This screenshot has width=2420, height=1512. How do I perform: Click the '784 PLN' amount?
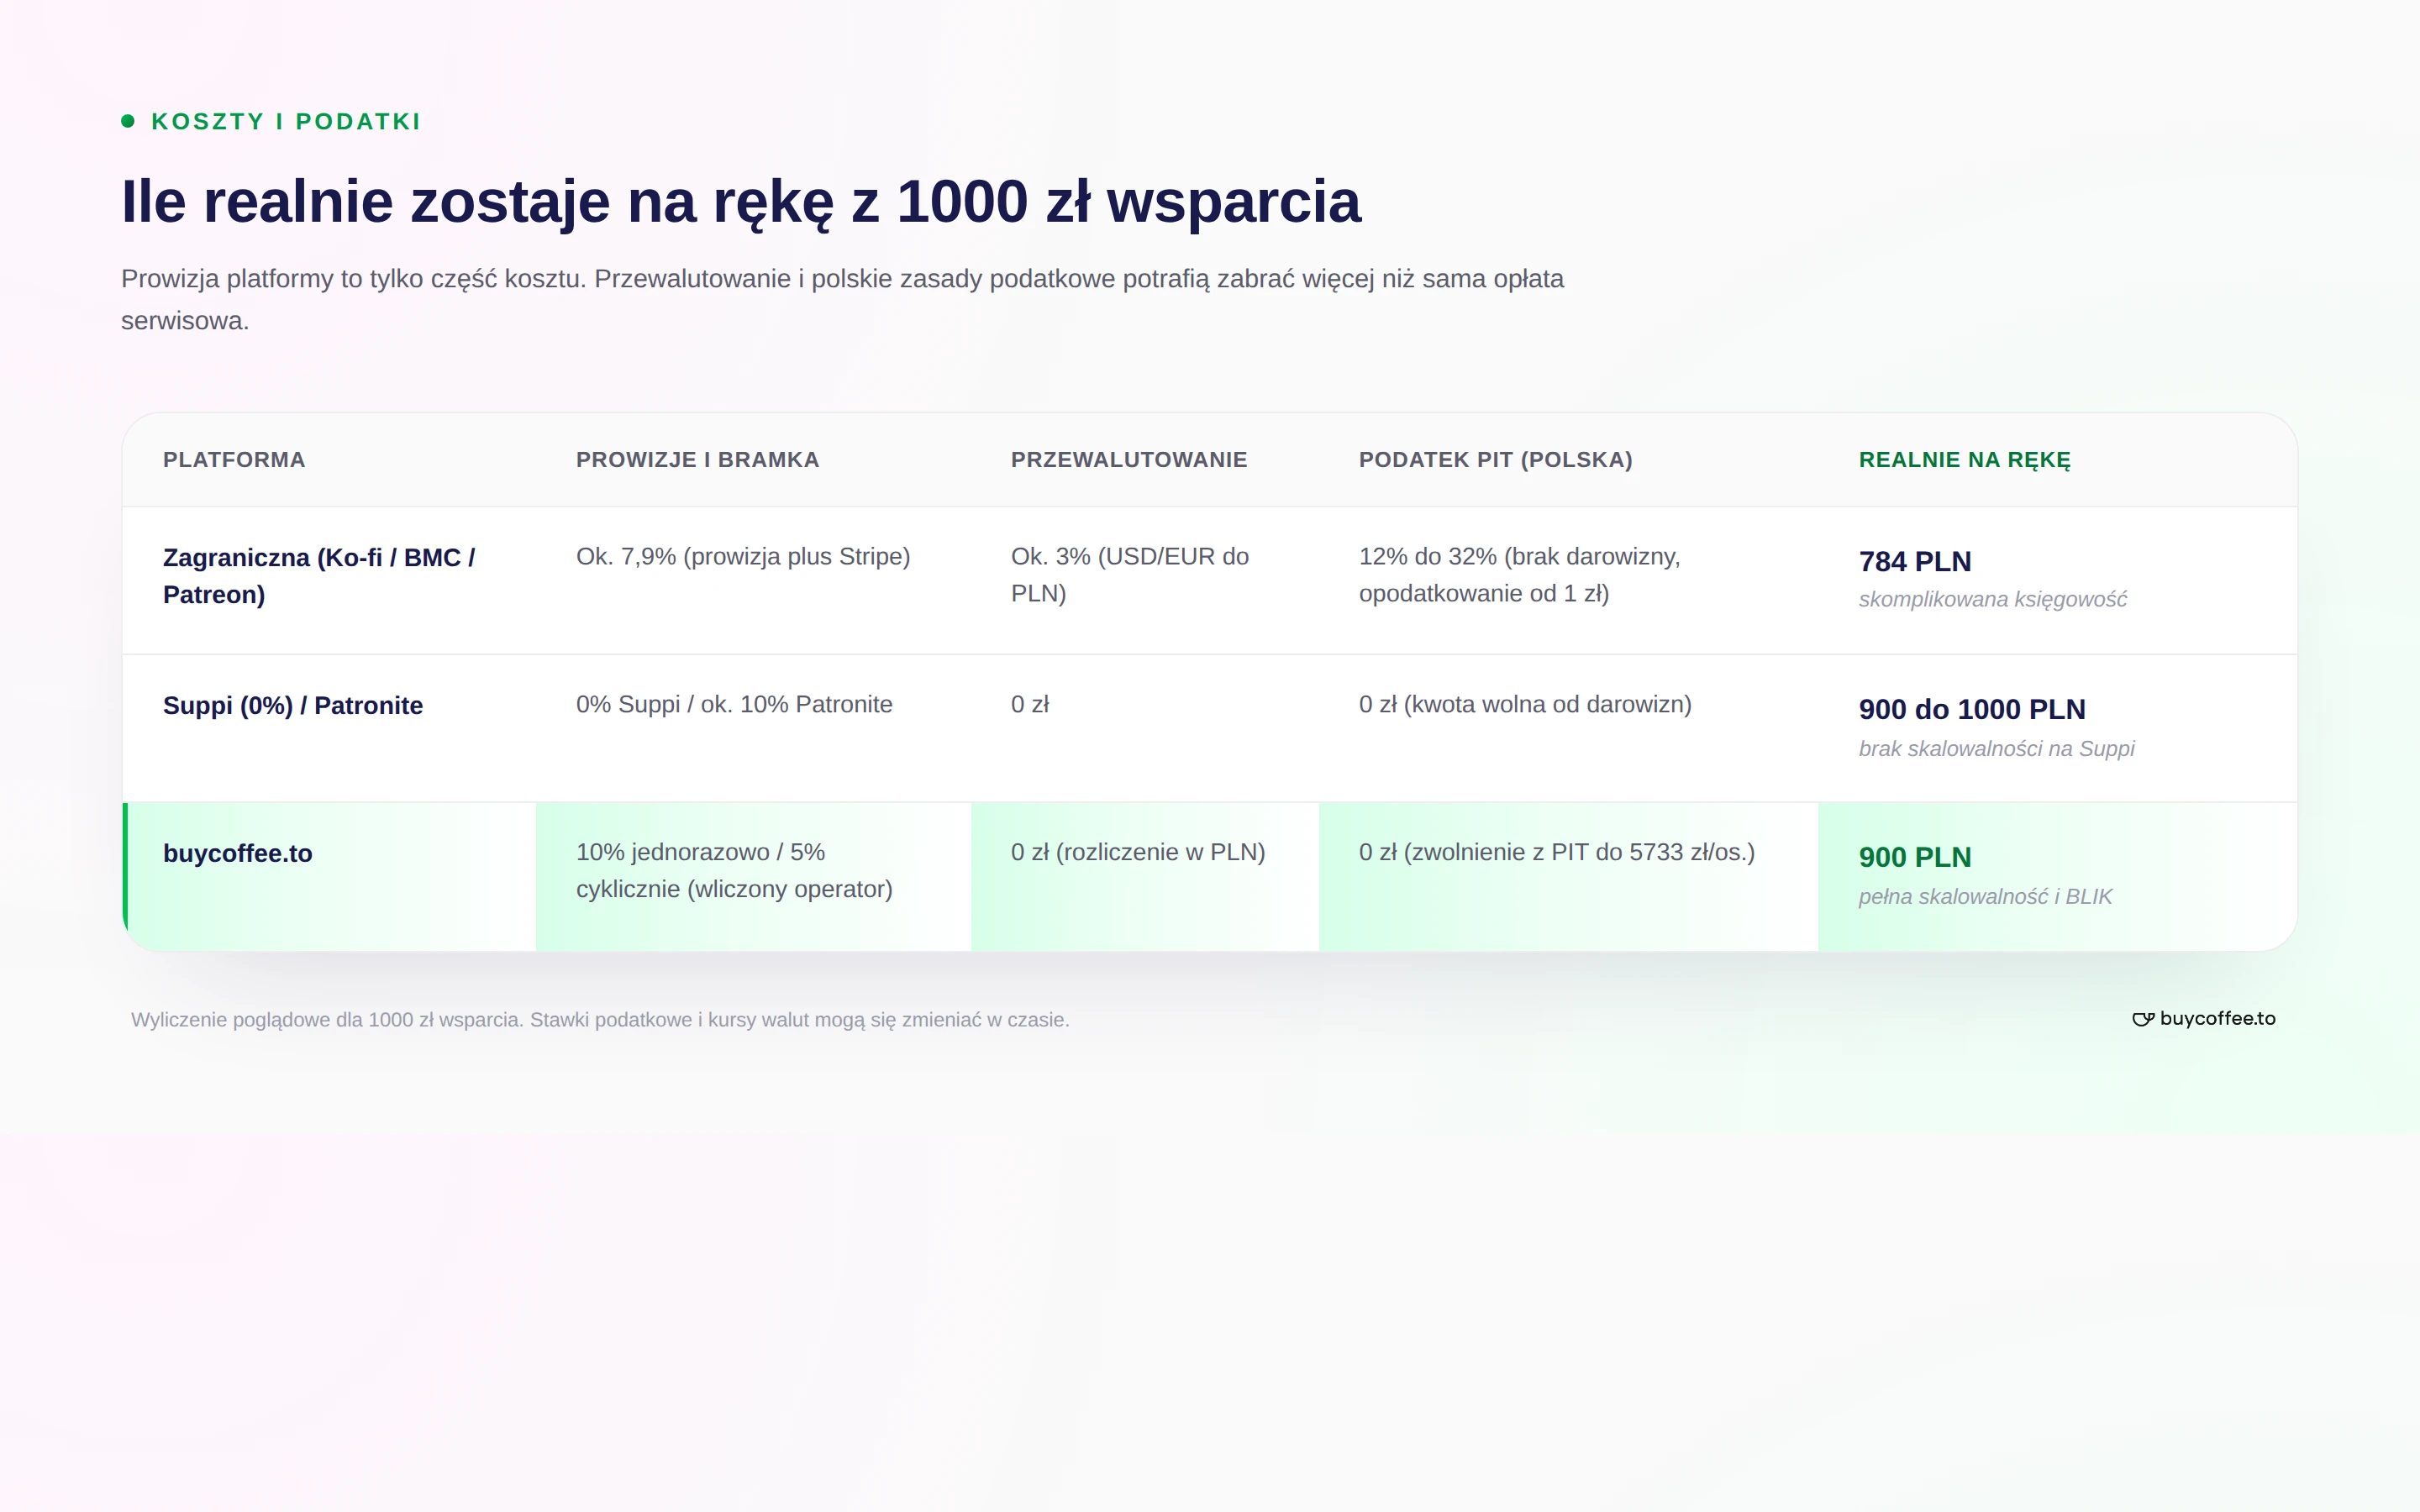tap(1915, 561)
